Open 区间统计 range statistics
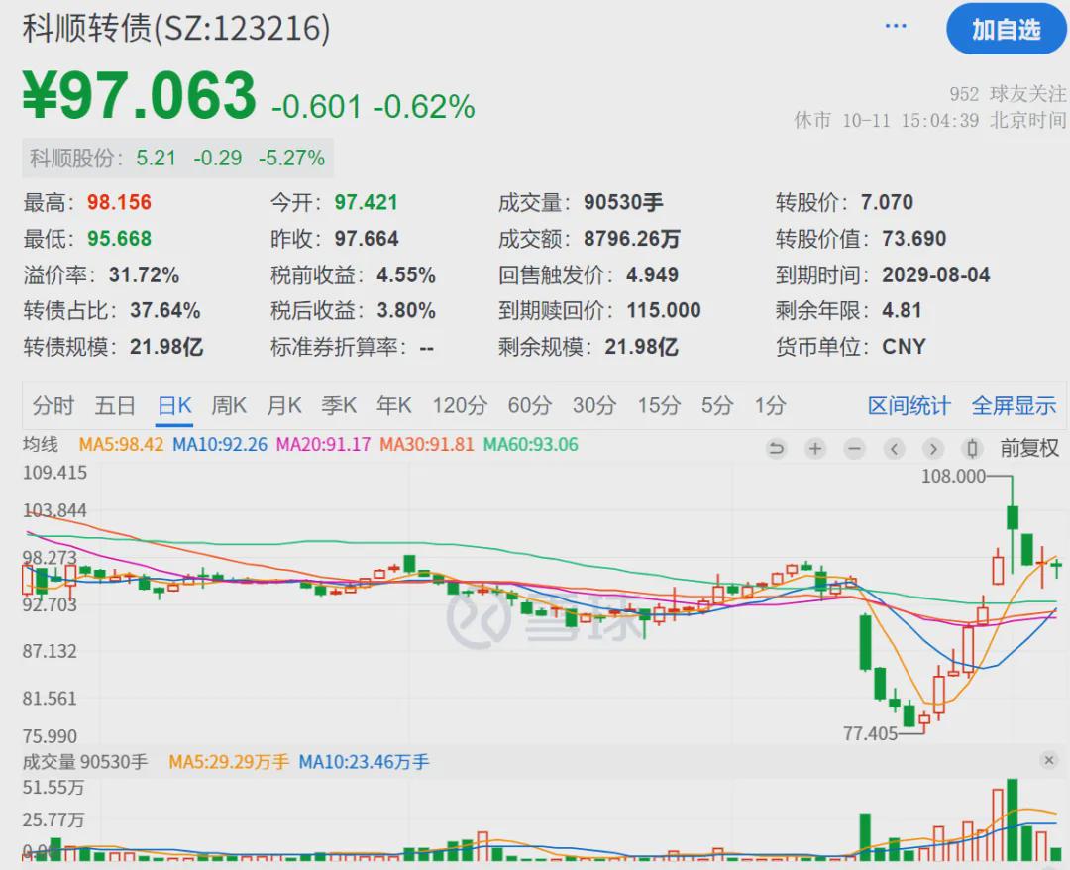The image size is (1070, 870). (x=909, y=406)
